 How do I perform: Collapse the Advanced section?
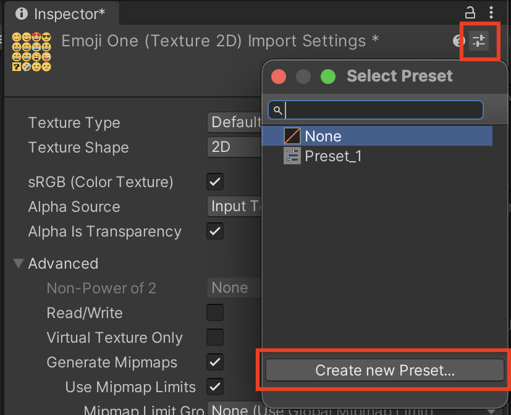pos(18,263)
